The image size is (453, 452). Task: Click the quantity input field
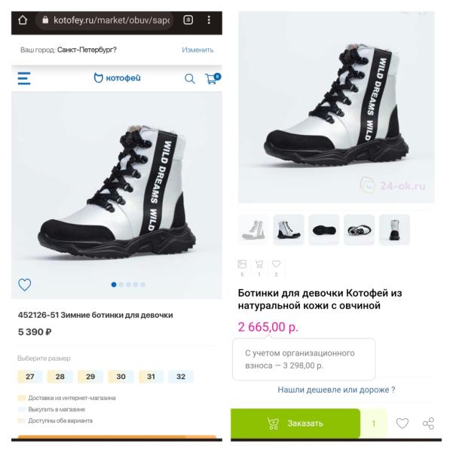373,423
